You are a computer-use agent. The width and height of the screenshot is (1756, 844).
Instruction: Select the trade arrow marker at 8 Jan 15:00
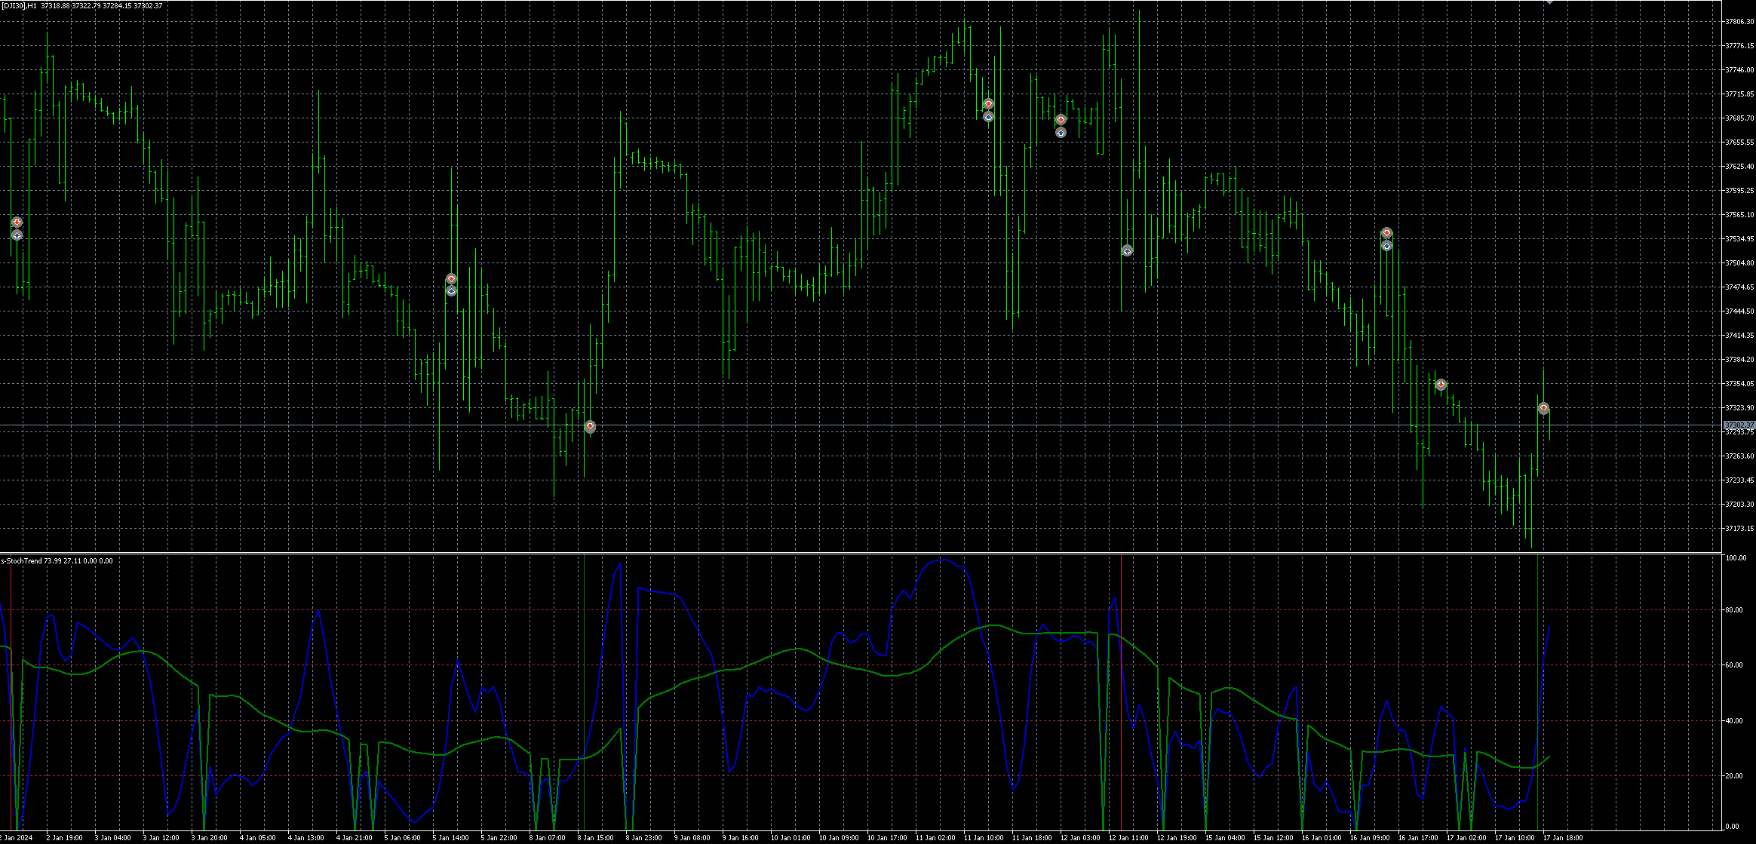pyautogui.click(x=590, y=426)
